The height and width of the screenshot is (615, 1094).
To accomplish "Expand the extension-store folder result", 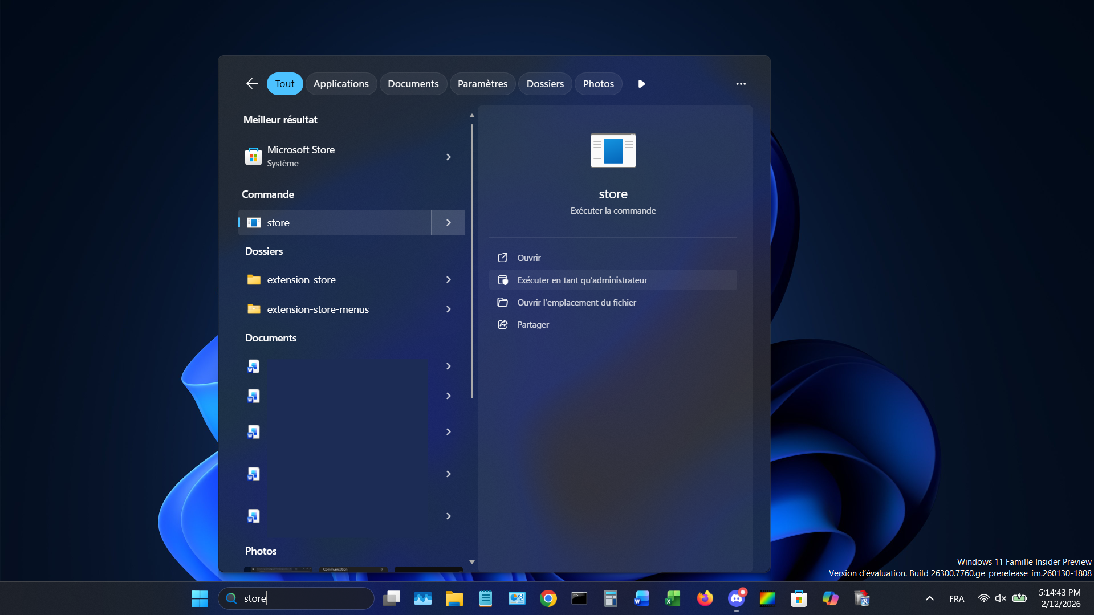I will tap(449, 279).
